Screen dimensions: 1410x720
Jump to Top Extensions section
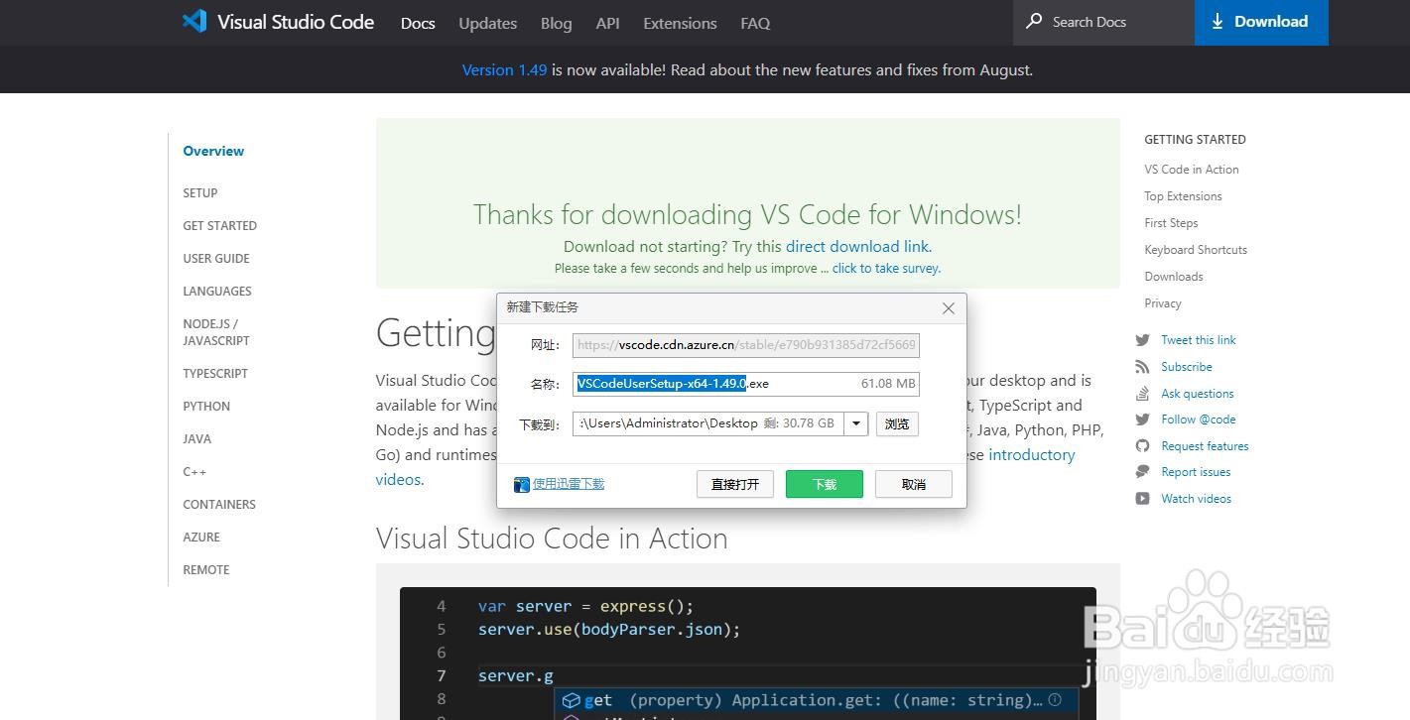point(1183,196)
